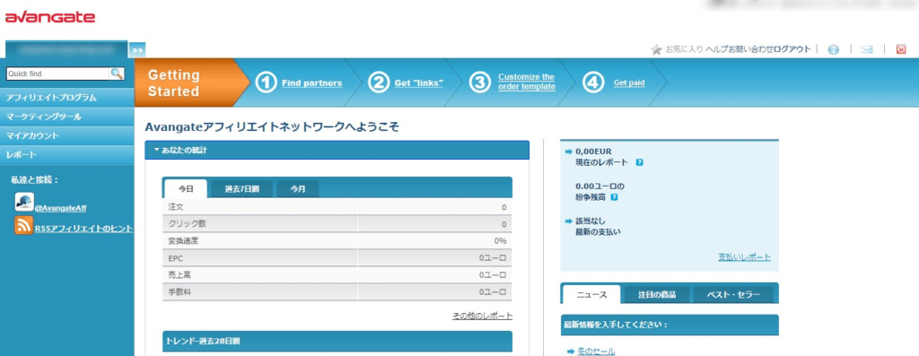Click the Get paid link
The image size is (919, 356).
click(629, 83)
